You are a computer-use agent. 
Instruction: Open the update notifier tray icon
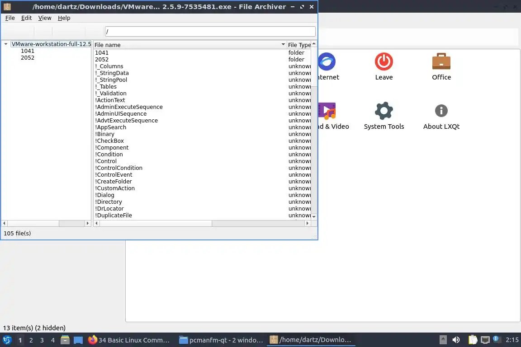pyautogui.click(x=496, y=339)
